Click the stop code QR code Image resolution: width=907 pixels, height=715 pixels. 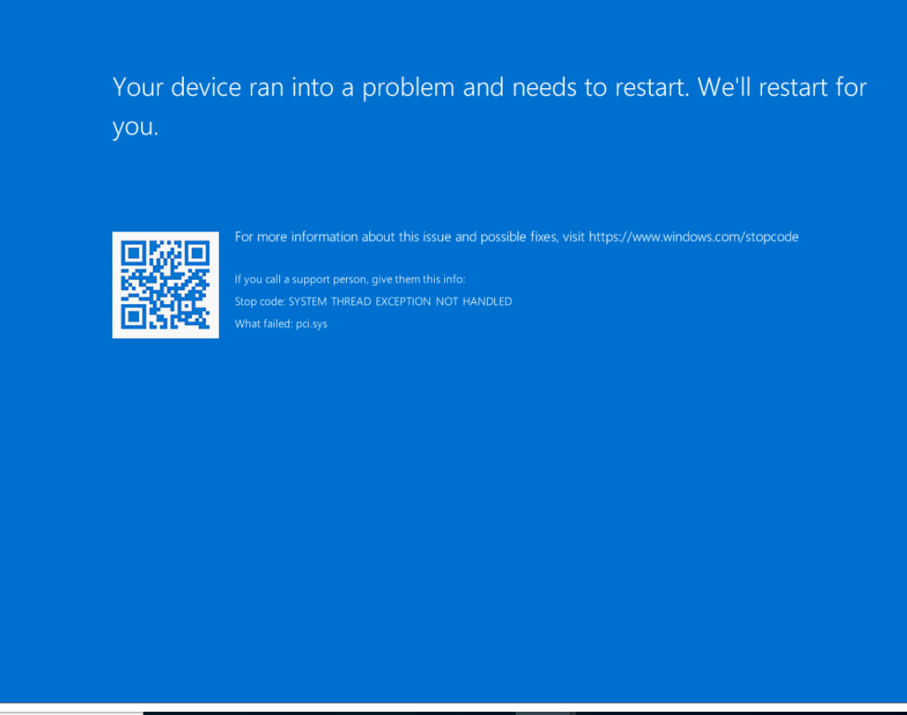click(166, 285)
